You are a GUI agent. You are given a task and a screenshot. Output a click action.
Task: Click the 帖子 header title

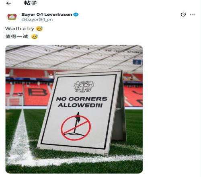31,3
